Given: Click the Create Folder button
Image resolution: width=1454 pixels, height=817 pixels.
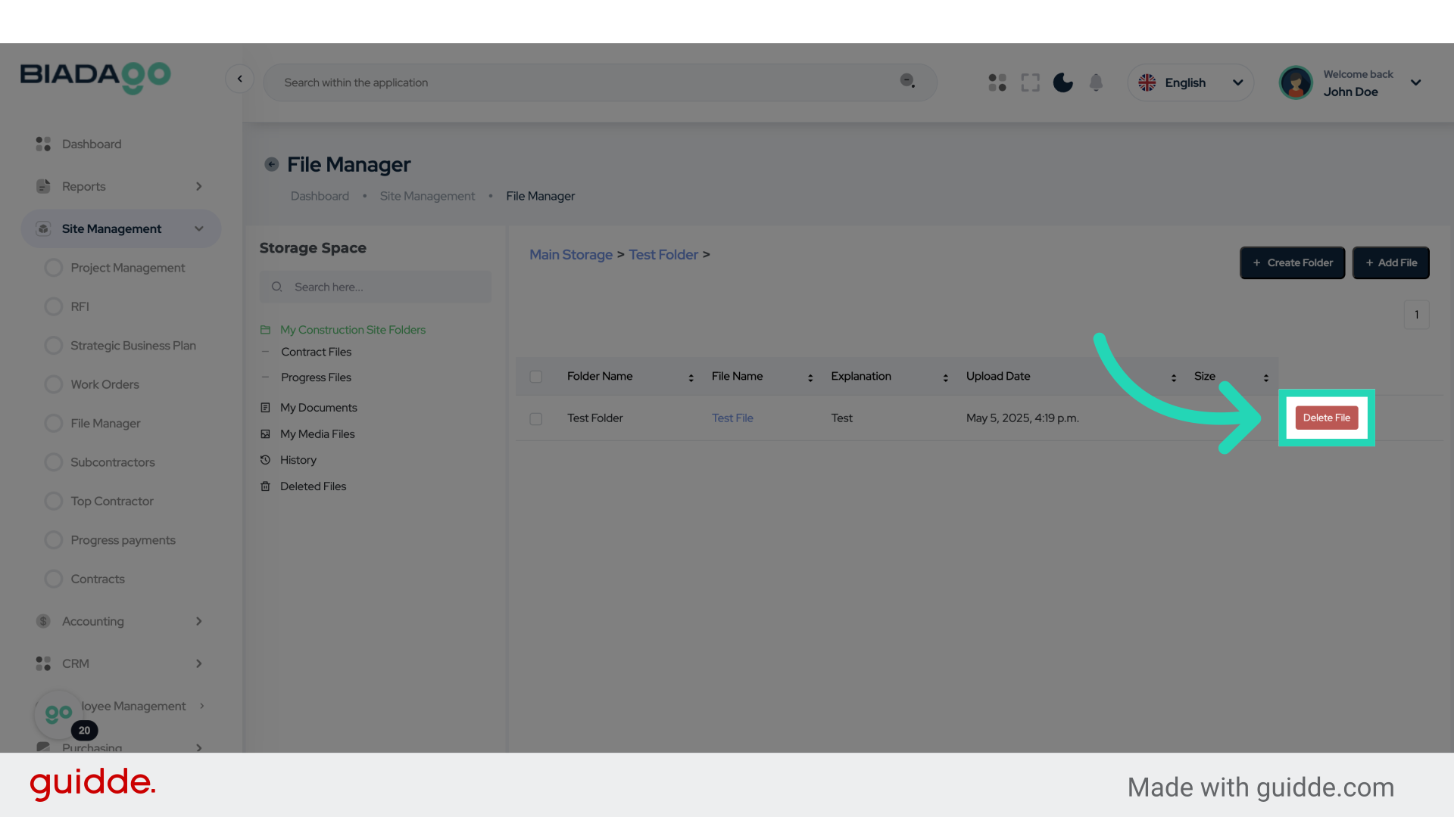Looking at the screenshot, I should [x=1292, y=262].
